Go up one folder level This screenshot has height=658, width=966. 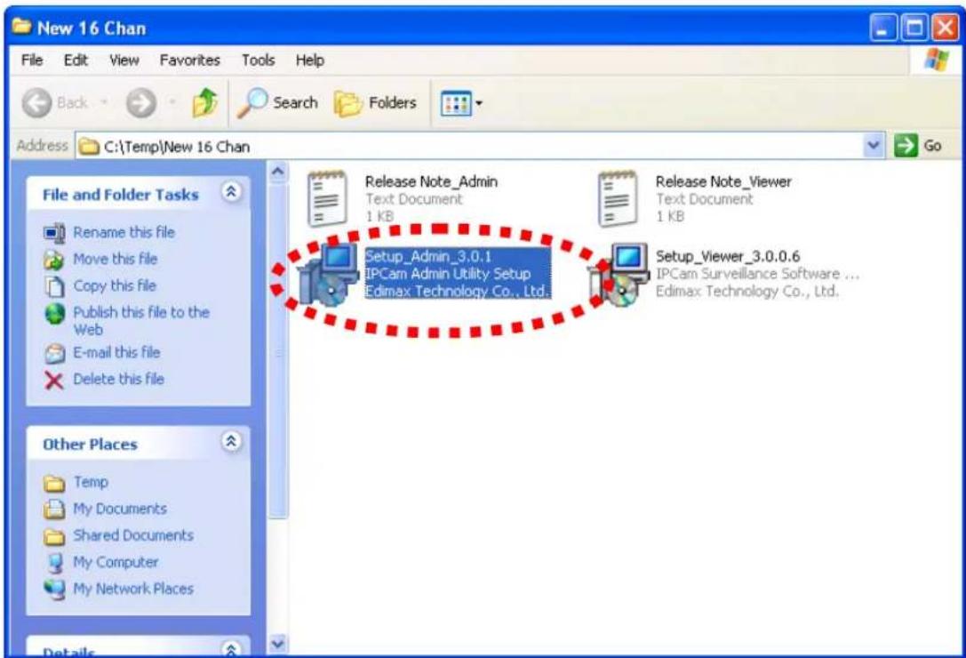click(205, 102)
